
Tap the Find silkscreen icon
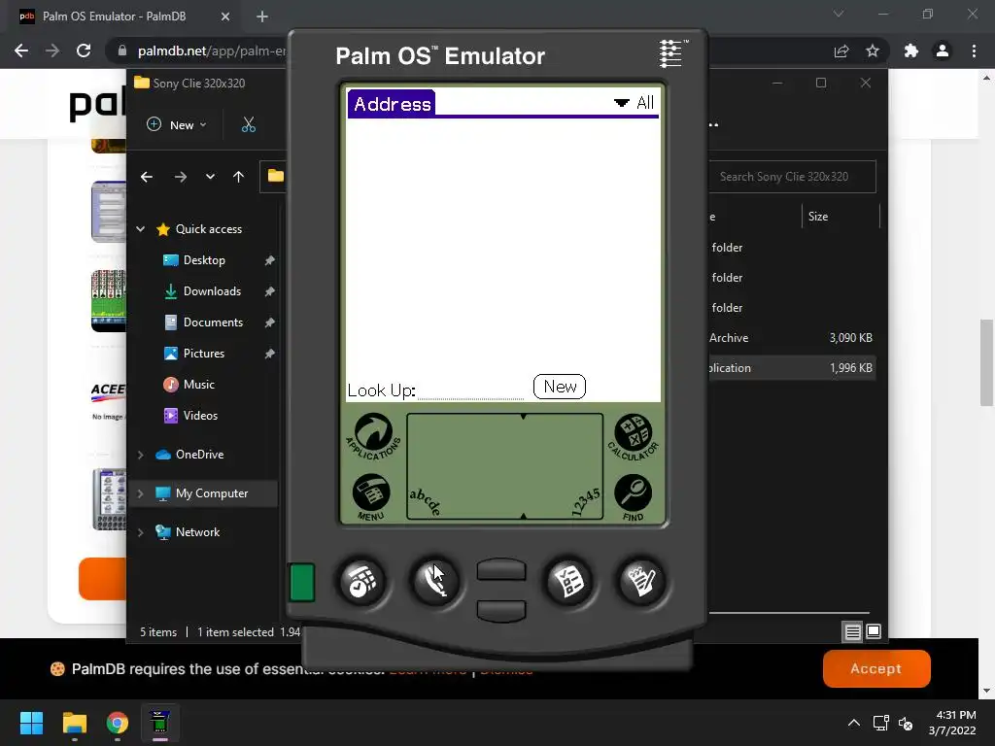pyautogui.click(x=633, y=496)
